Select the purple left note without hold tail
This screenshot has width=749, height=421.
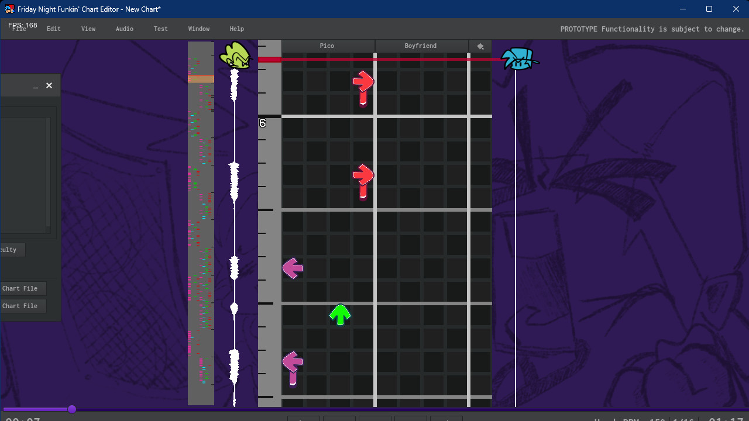pyautogui.click(x=293, y=268)
